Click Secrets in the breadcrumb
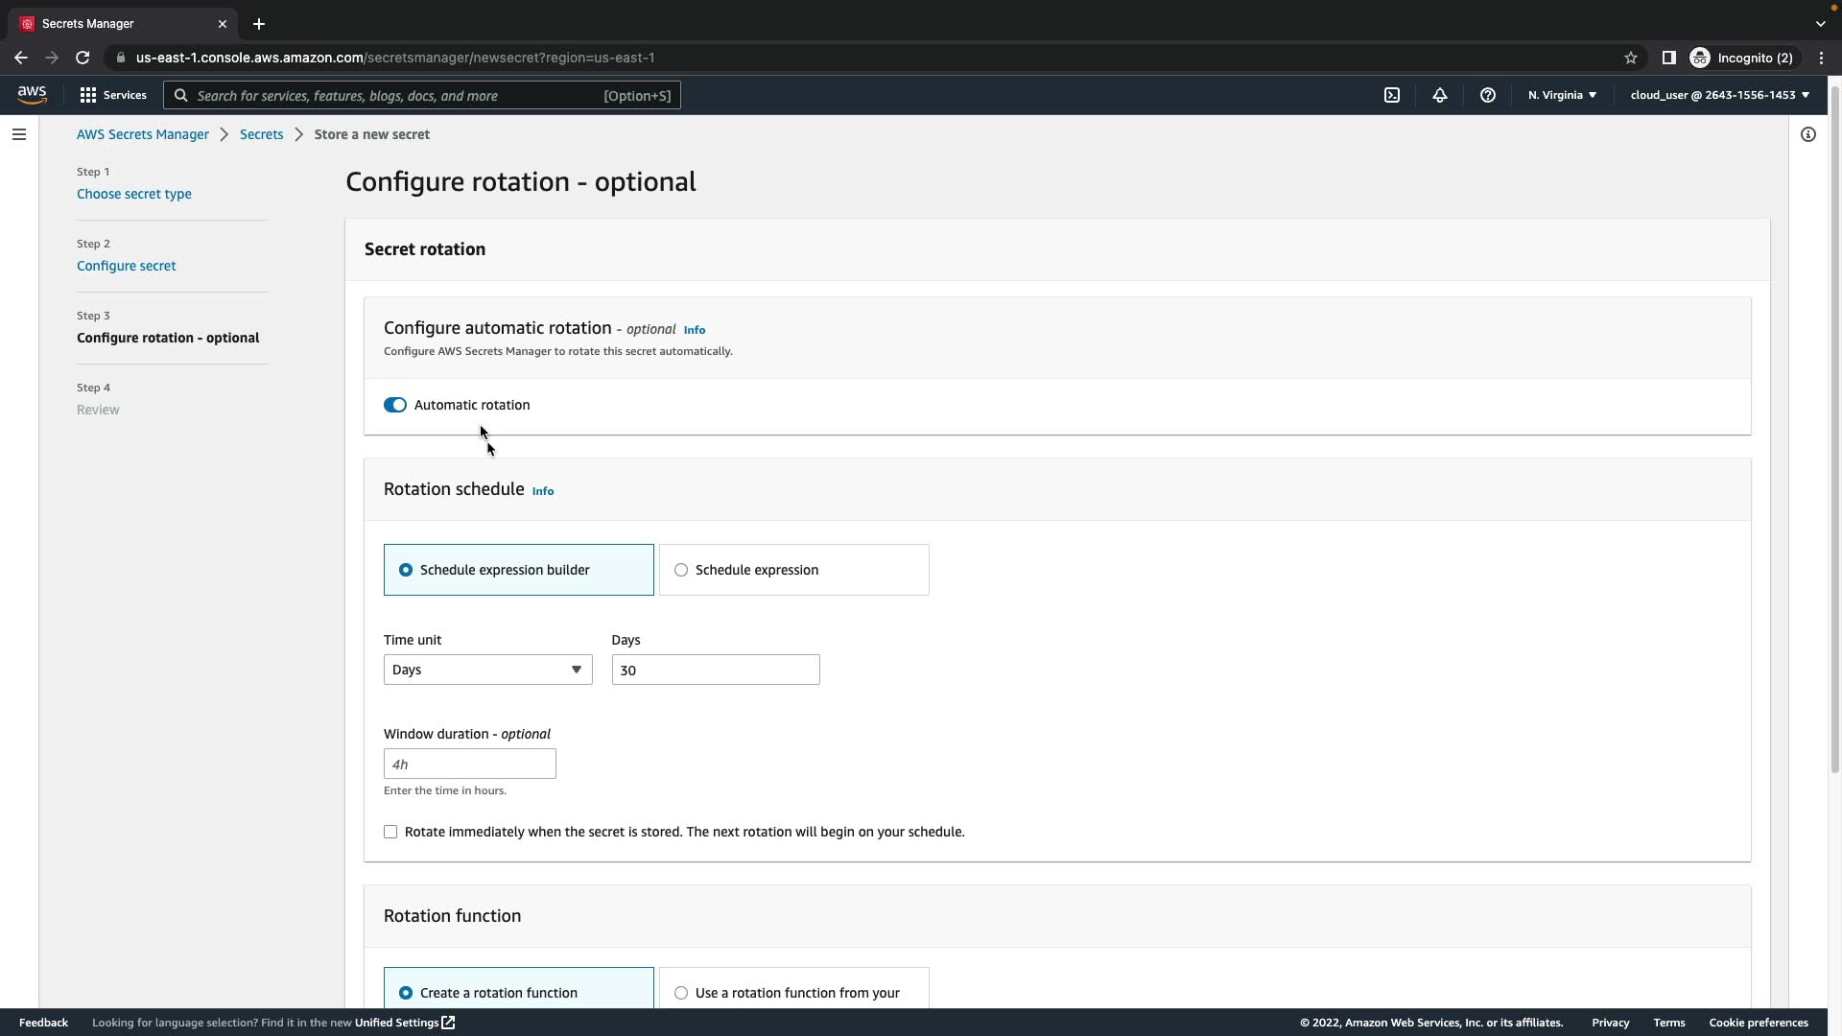Image resolution: width=1842 pixels, height=1036 pixels. pyautogui.click(x=261, y=134)
